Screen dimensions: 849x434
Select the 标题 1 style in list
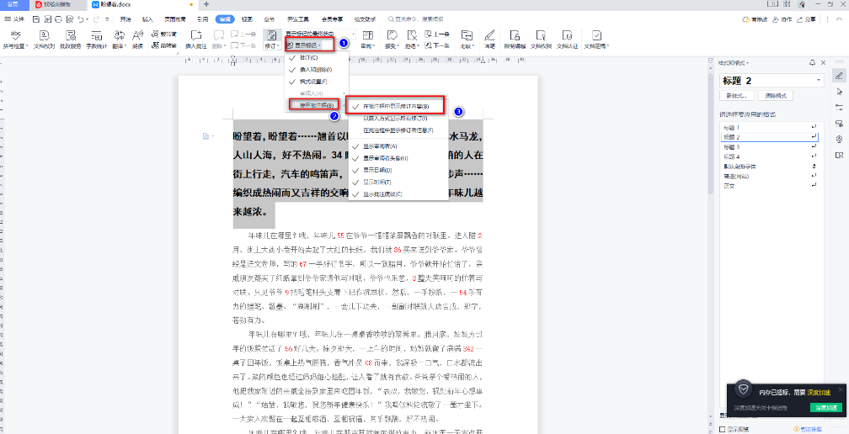(x=769, y=128)
